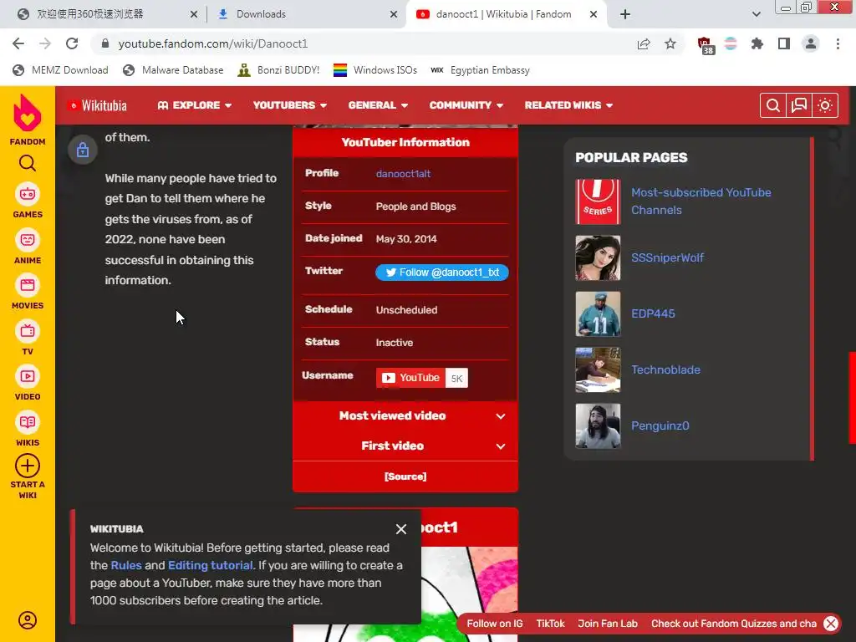Expand the General dropdown menu
This screenshot has width=856, height=642.
(379, 105)
